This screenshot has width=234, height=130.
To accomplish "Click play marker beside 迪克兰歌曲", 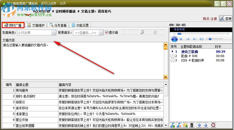I will tap(173, 51).
